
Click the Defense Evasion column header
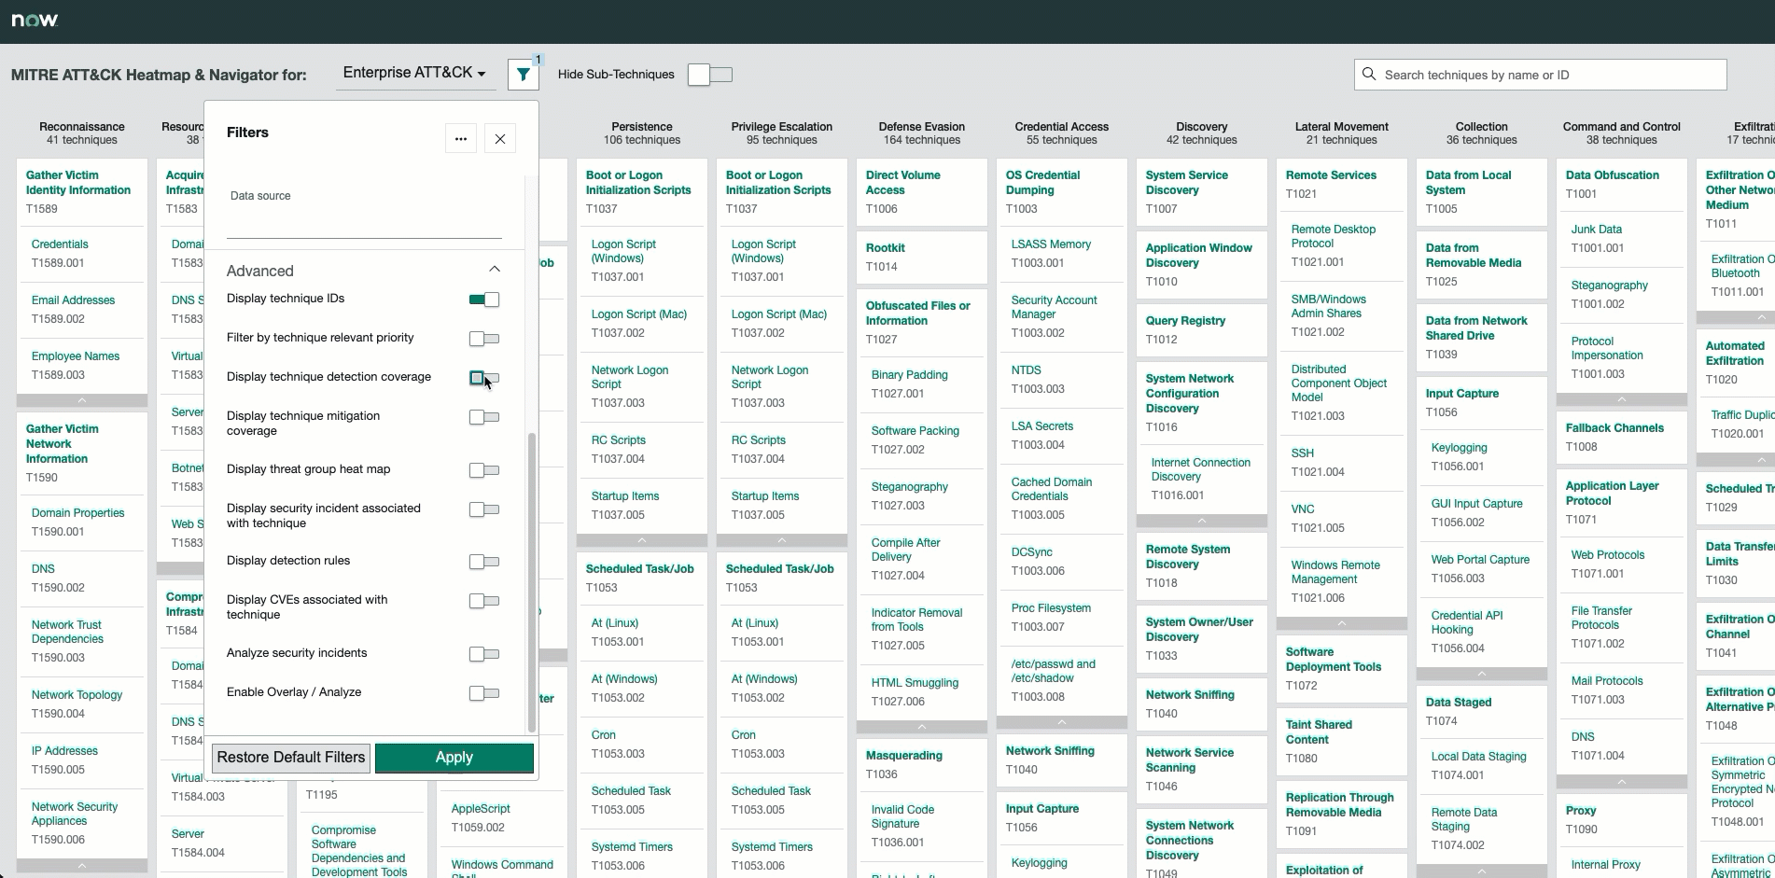click(x=922, y=133)
